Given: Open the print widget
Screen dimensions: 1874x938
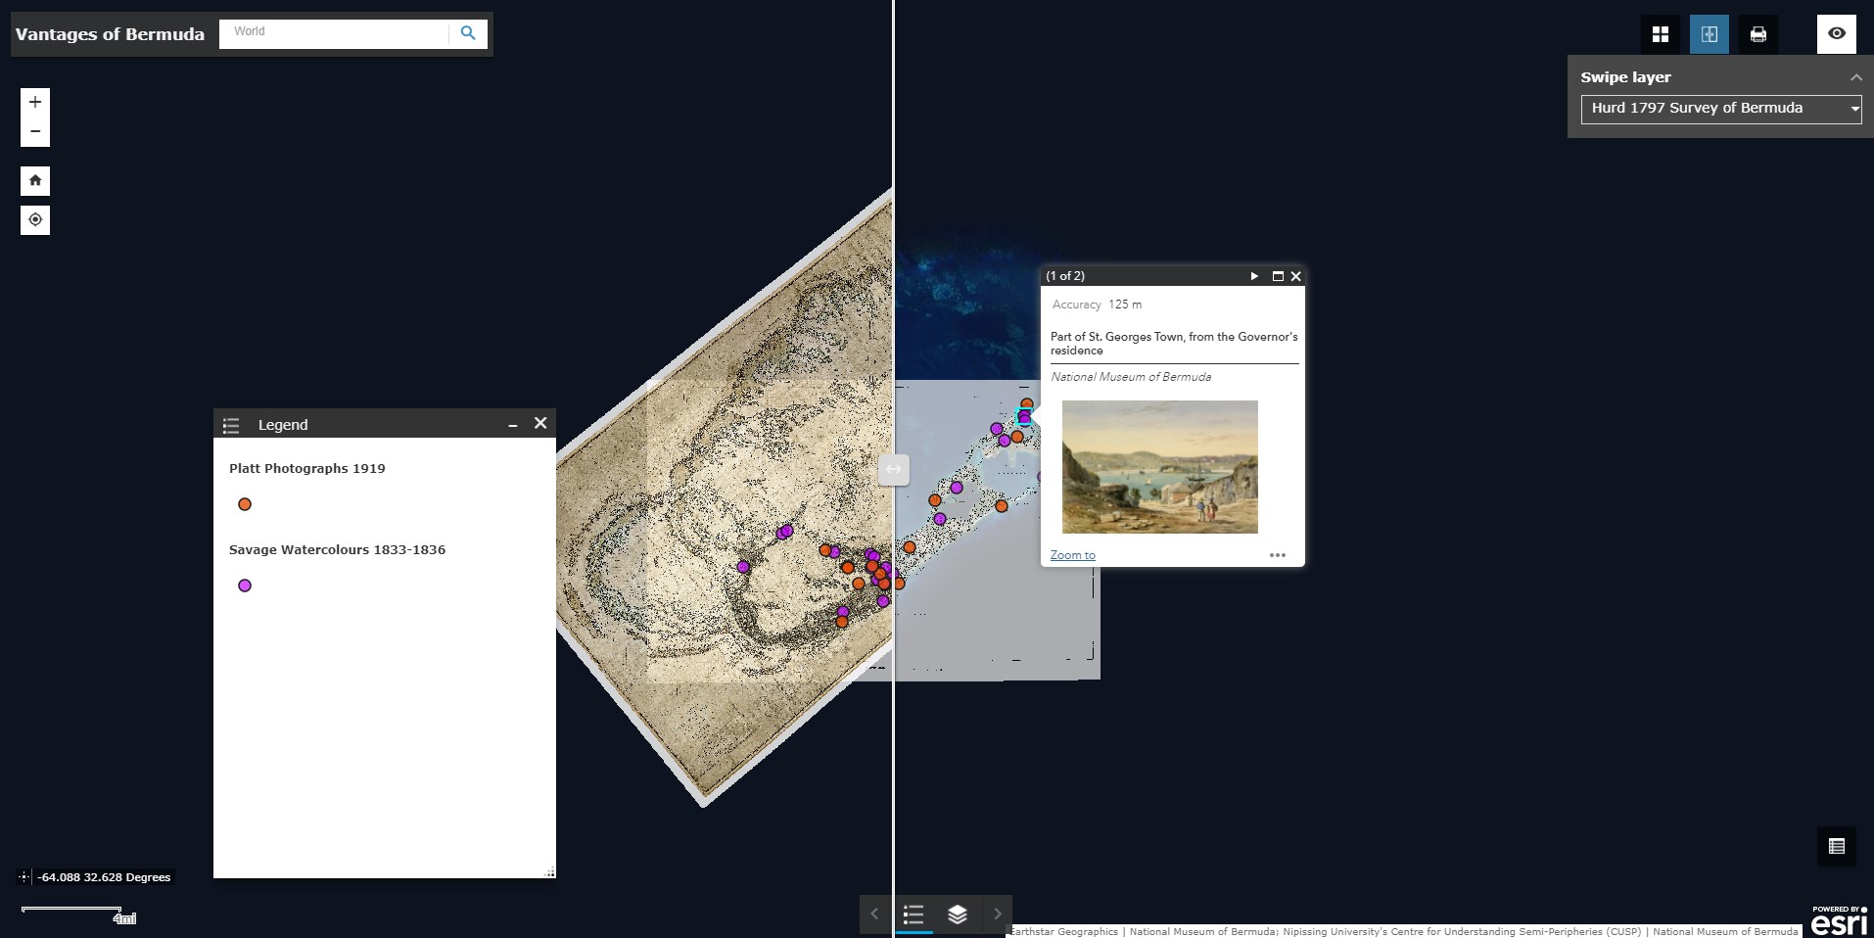Looking at the screenshot, I should point(1758,34).
